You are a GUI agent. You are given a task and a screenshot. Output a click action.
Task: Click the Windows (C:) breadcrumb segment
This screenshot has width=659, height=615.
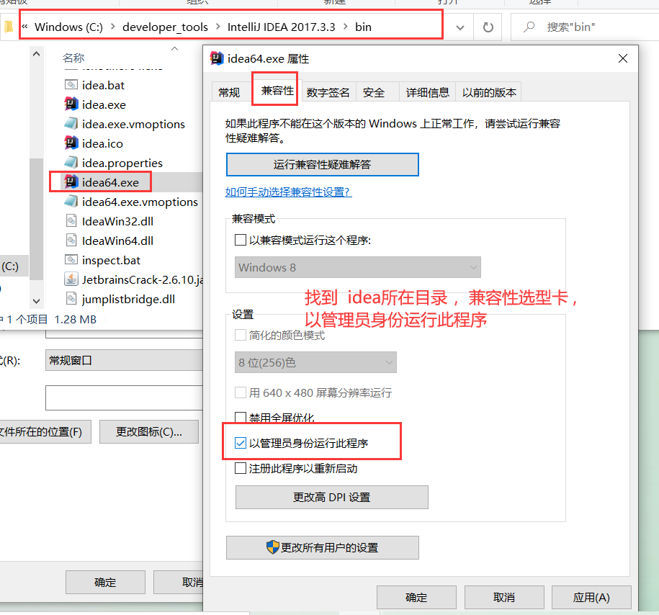(x=68, y=27)
